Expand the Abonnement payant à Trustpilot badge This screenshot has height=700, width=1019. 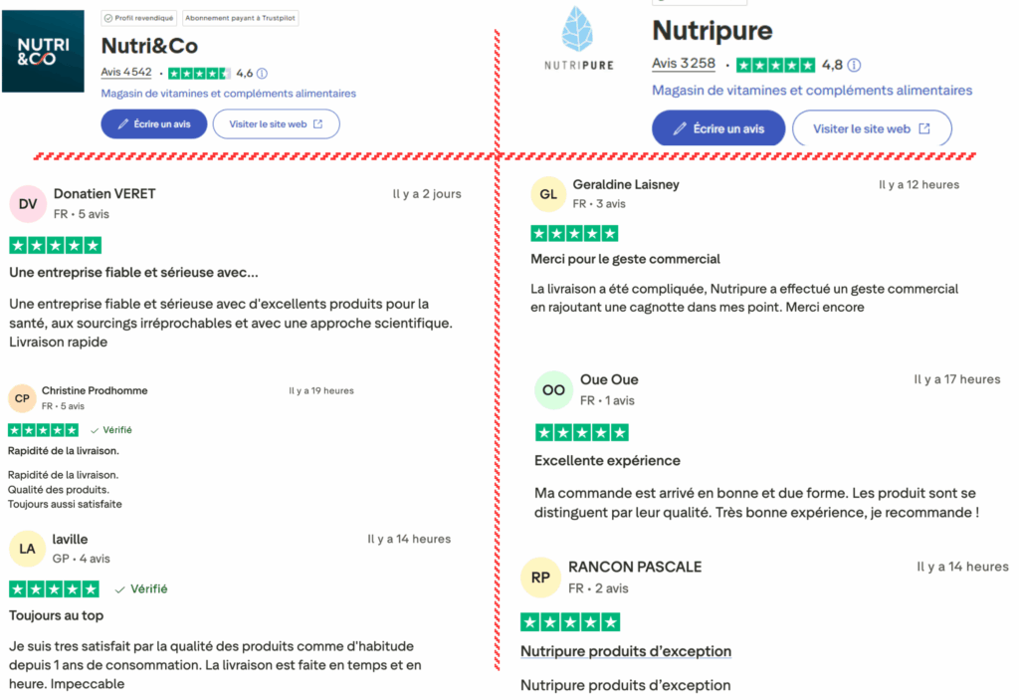(x=241, y=17)
